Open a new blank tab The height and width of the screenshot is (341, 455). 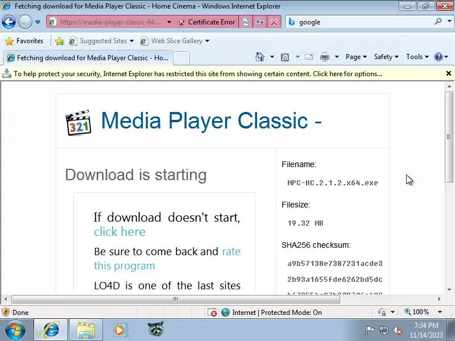[x=181, y=58]
